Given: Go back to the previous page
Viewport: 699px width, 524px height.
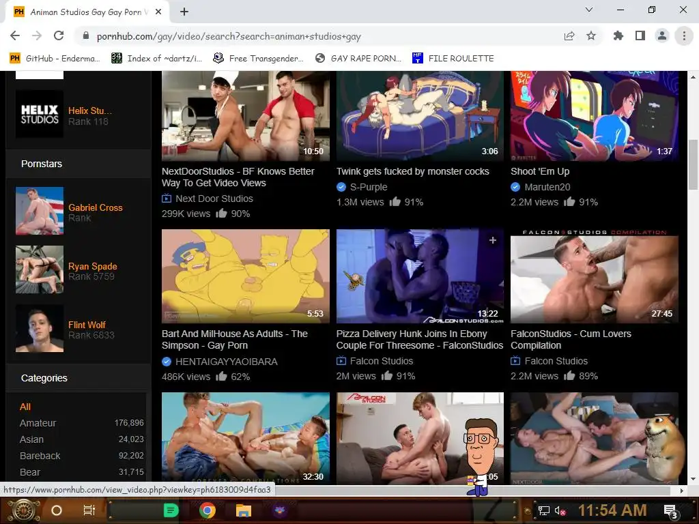Looking at the screenshot, I should 15,36.
